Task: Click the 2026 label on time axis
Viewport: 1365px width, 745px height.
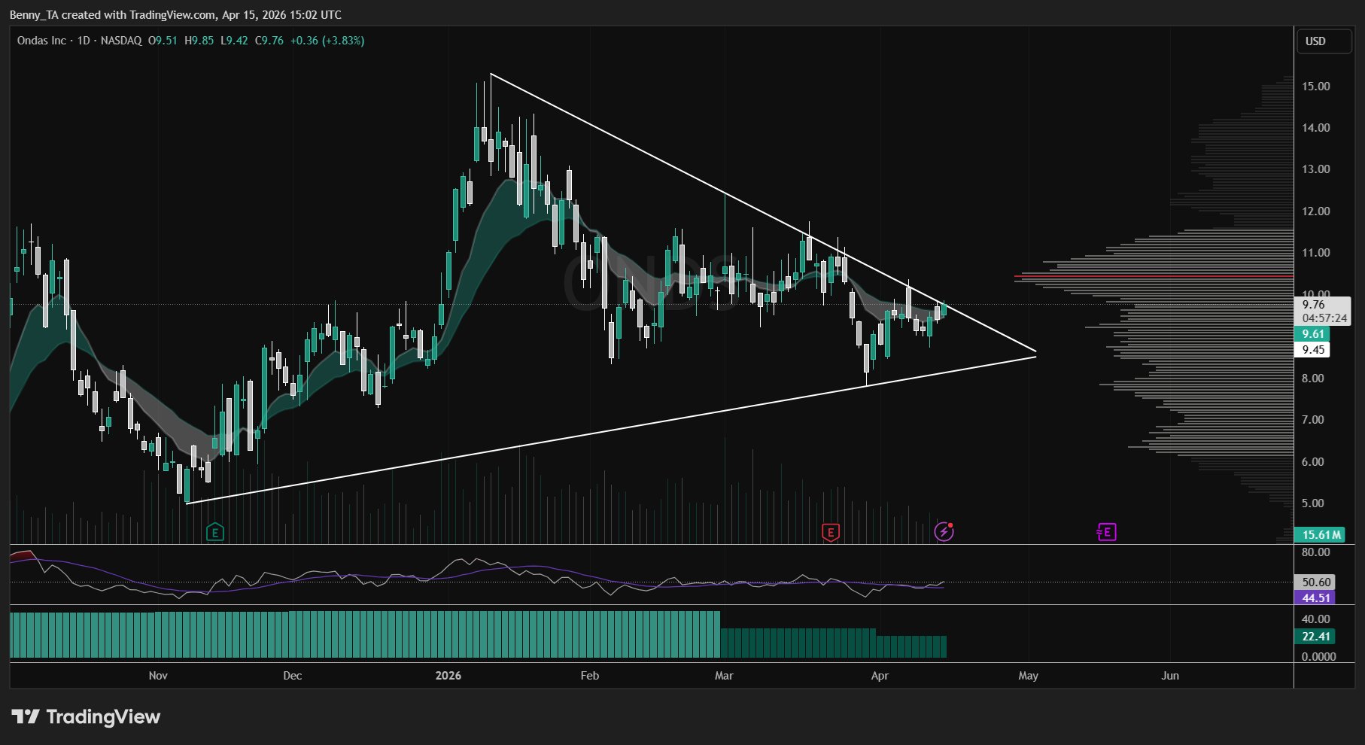Action: 448,676
